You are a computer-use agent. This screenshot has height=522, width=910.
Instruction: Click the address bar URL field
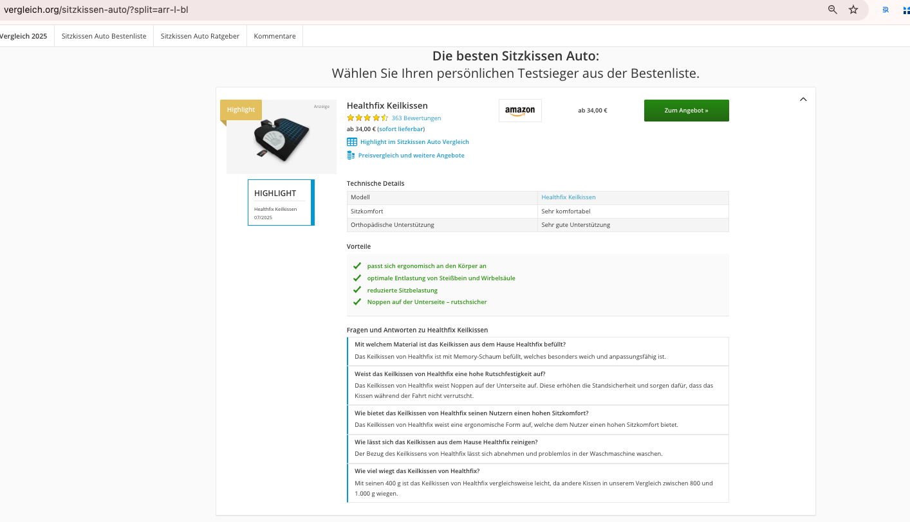[x=412, y=10]
